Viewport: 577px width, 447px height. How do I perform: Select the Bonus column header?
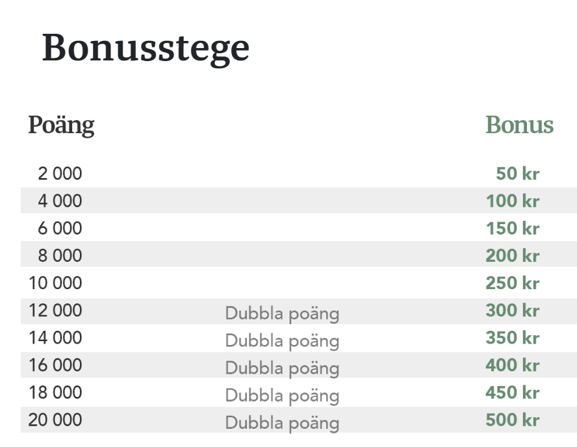(x=520, y=125)
